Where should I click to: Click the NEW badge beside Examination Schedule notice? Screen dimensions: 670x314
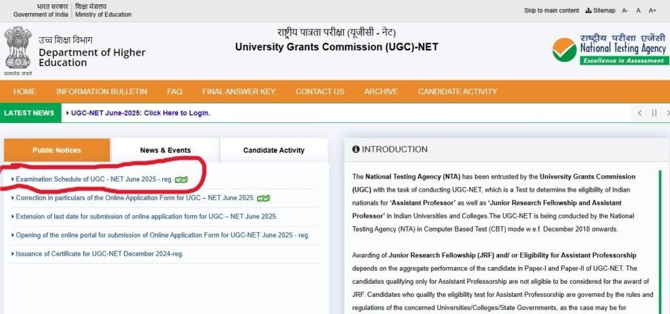pos(181,179)
